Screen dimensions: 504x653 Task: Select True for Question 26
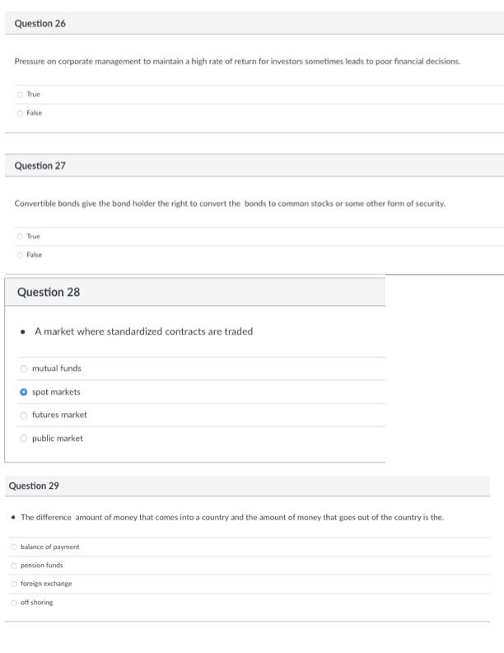pyautogui.click(x=20, y=95)
